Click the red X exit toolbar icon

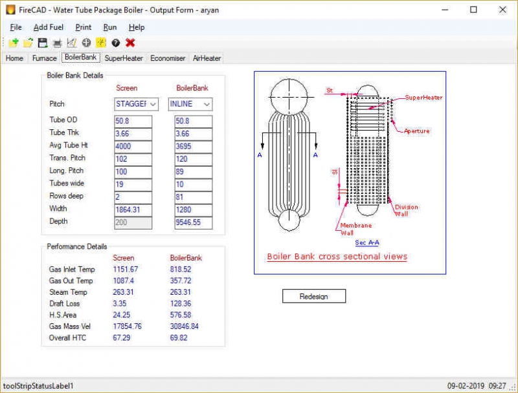point(129,43)
